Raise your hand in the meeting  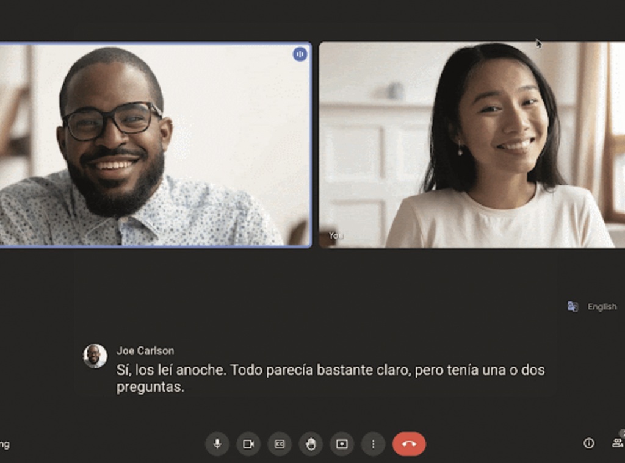(x=311, y=444)
